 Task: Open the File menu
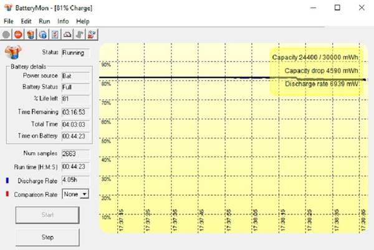(x=9, y=21)
